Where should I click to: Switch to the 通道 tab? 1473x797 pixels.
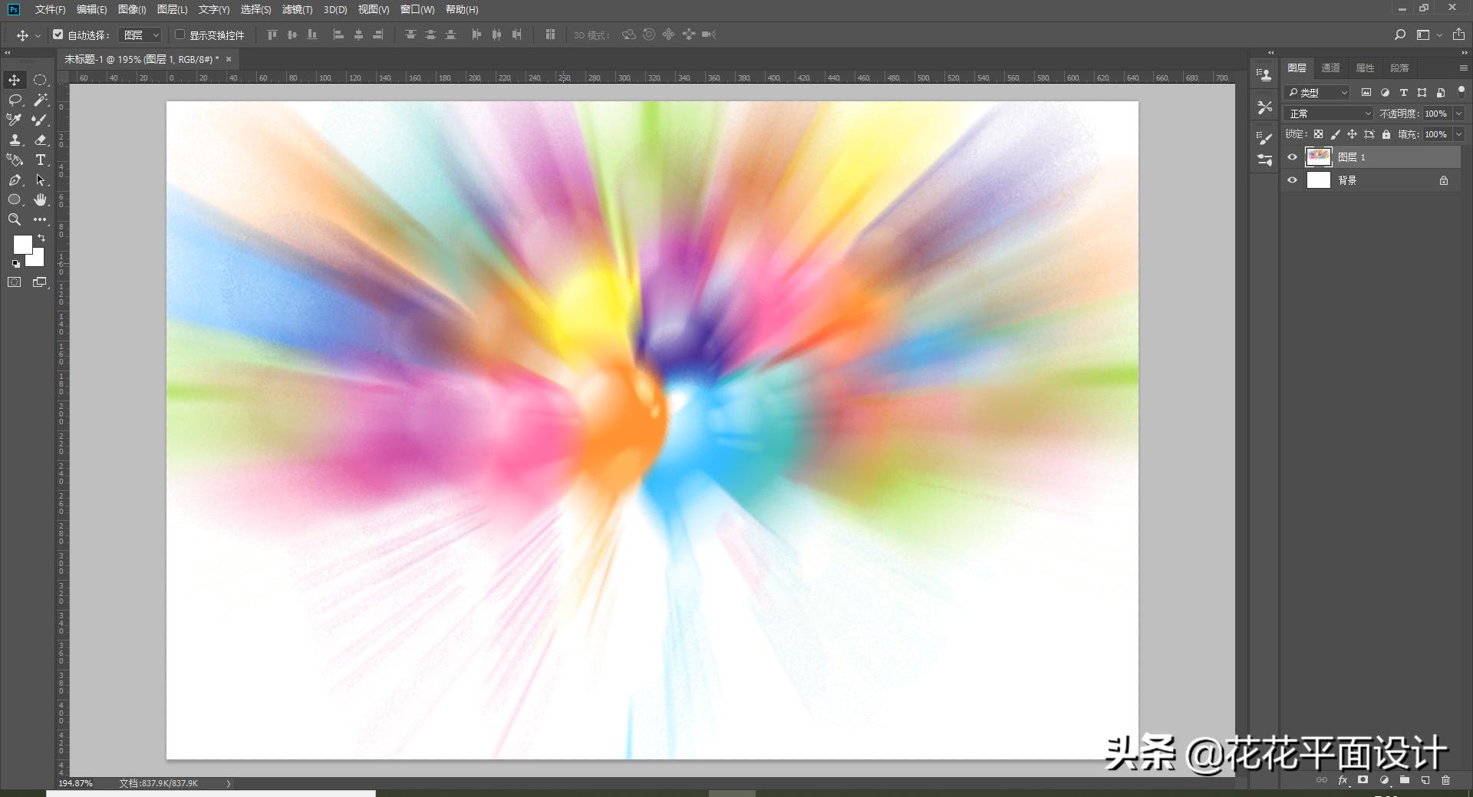coord(1330,68)
